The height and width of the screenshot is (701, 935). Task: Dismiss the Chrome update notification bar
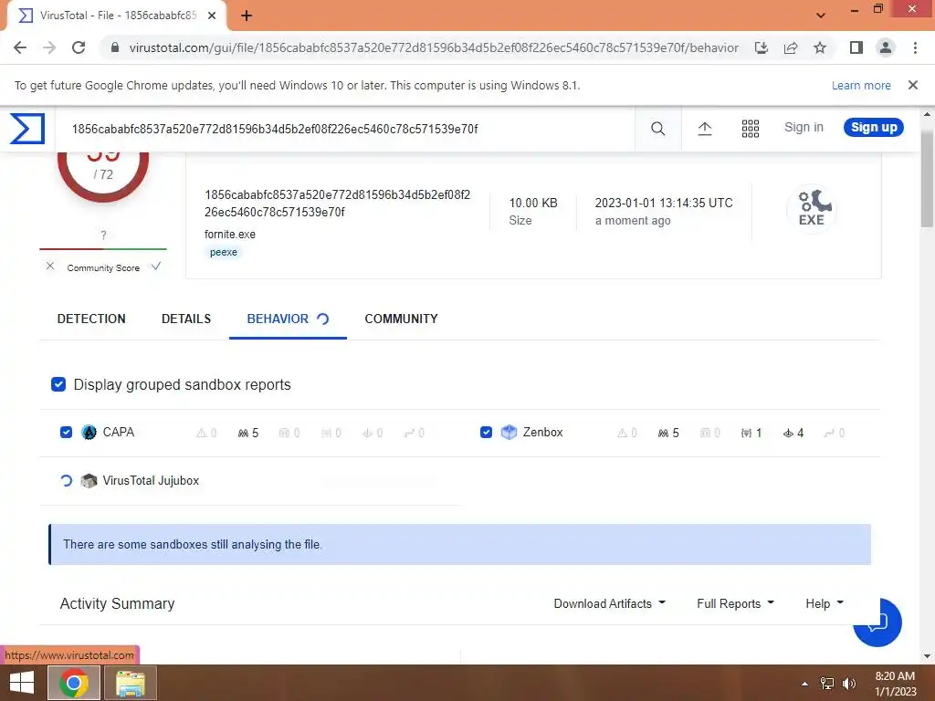tap(913, 85)
